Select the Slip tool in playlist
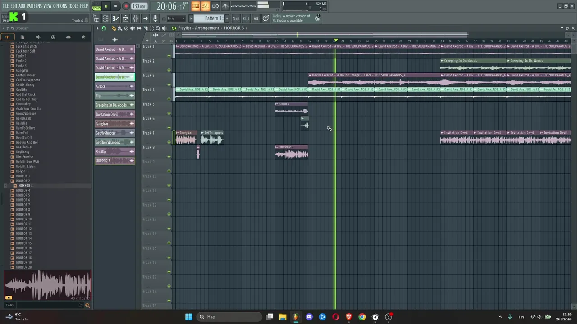 tap(139, 28)
